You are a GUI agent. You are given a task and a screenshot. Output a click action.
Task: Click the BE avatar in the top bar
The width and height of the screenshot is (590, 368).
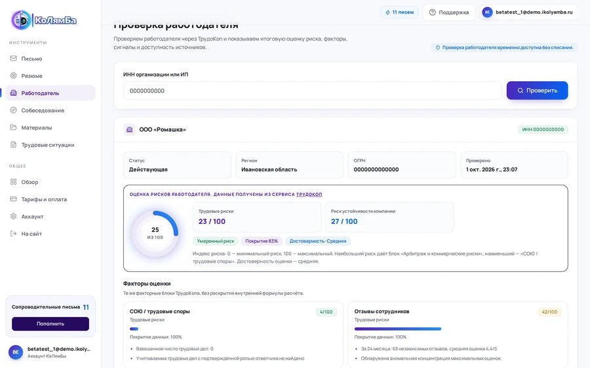point(487,12)
